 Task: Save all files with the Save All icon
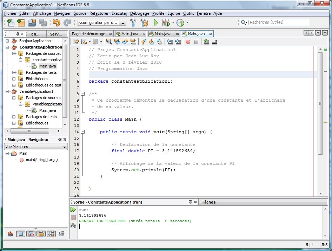click(x=43, y=22)
